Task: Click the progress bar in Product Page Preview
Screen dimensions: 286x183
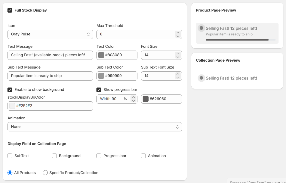Action: tap(241, 40)
